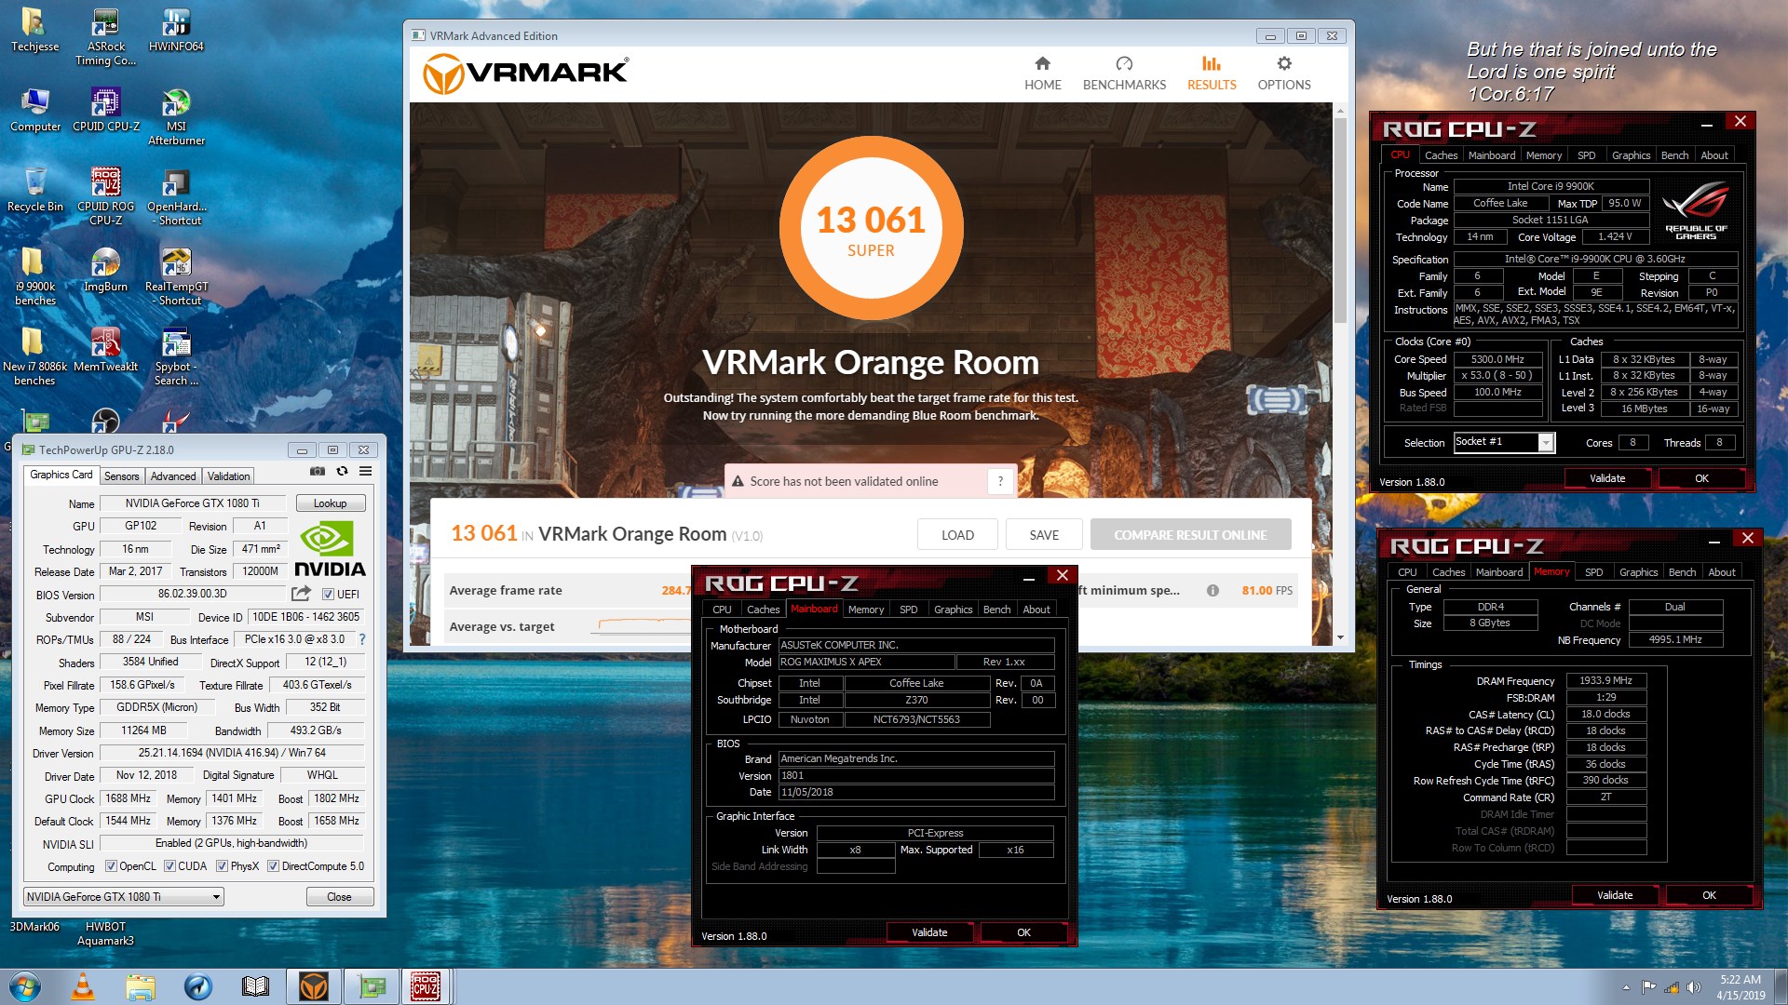This screenshot has height=1005, width=1788.
Task: Click the volume icon in system tray
Action: coord(1693,987)
